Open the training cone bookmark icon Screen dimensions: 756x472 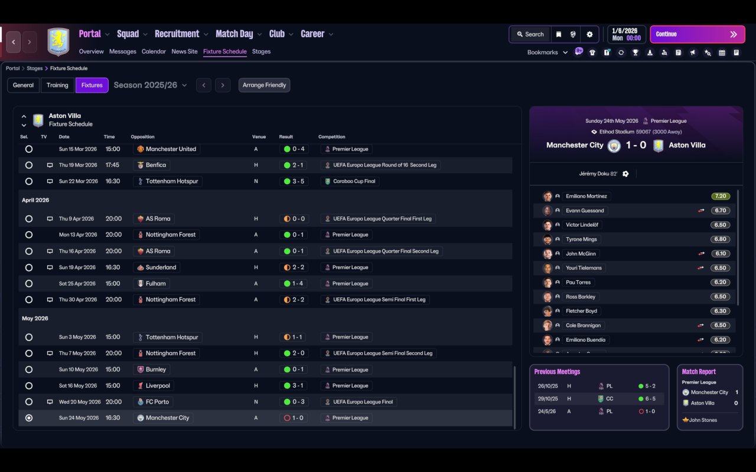[x=650, y=53]
